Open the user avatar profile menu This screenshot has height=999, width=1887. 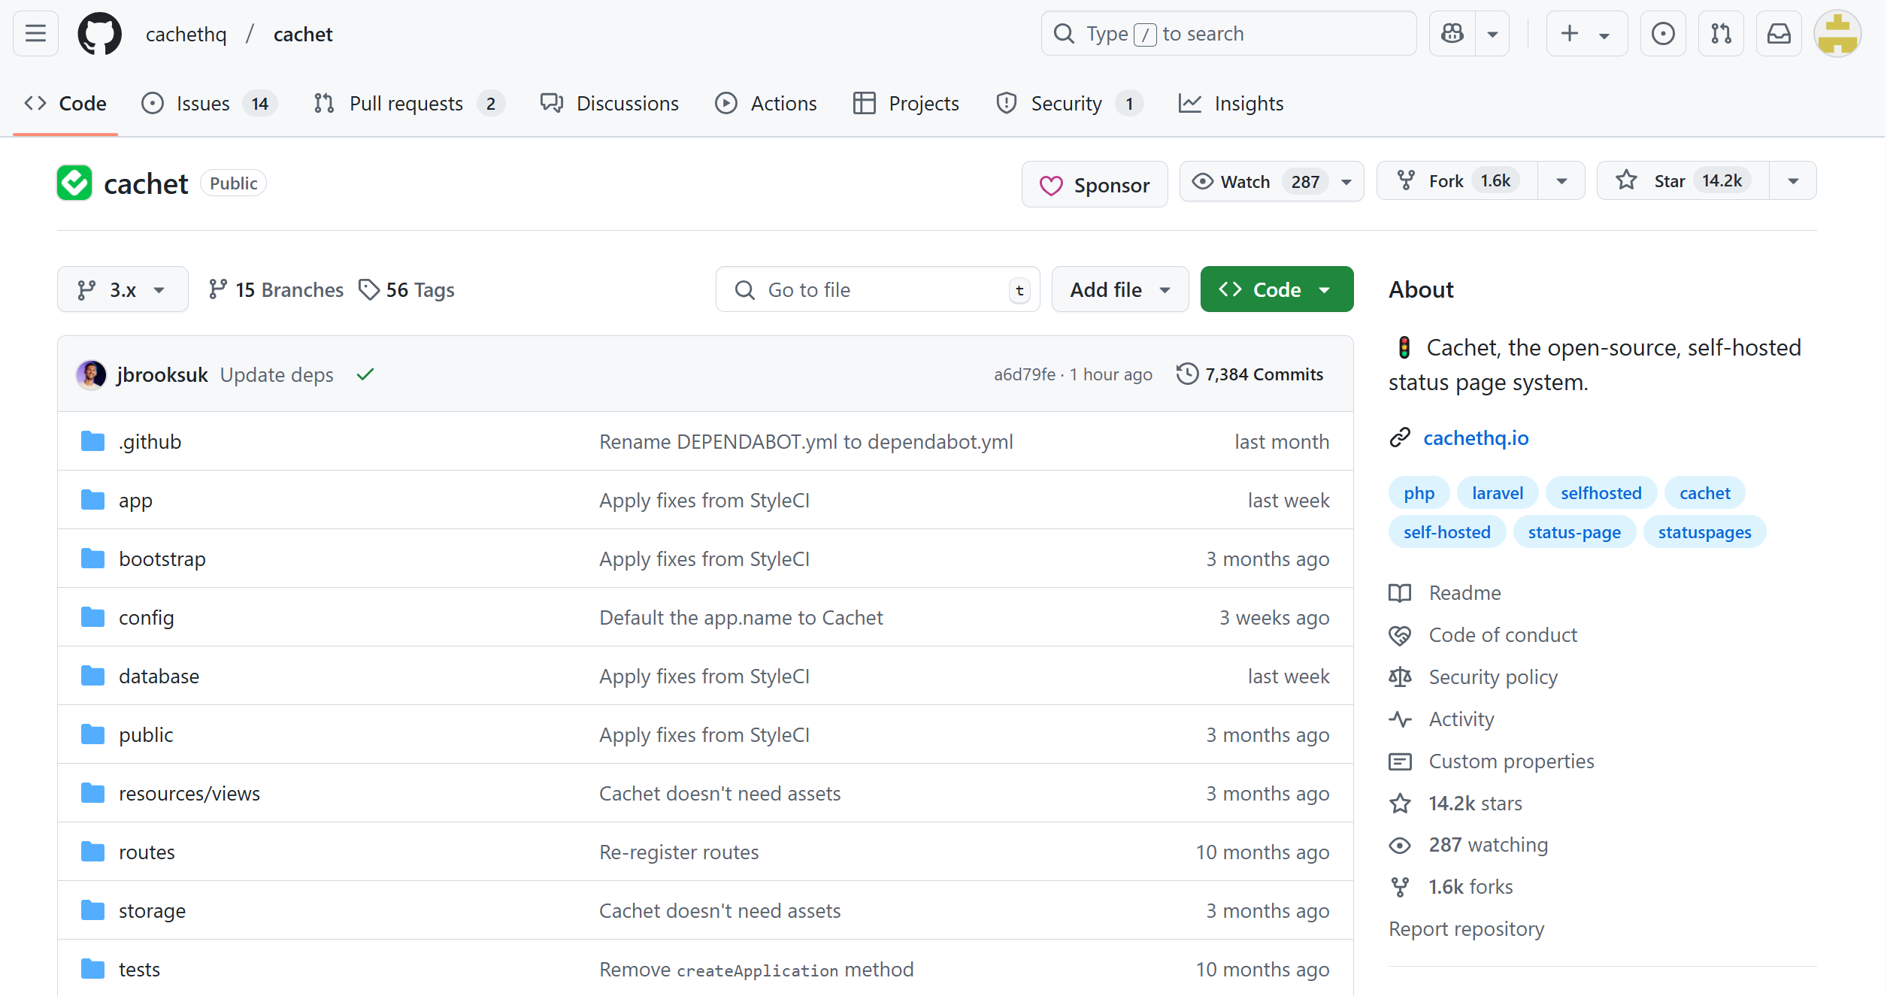click(1837, 34)
